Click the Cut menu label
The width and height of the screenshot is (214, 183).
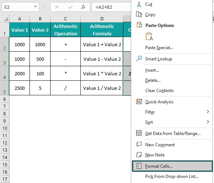click(148, 4)
